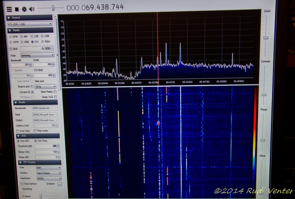Enable the Mark Peaks checkbox
Viewport: 295px width, 199px height.
55,92
